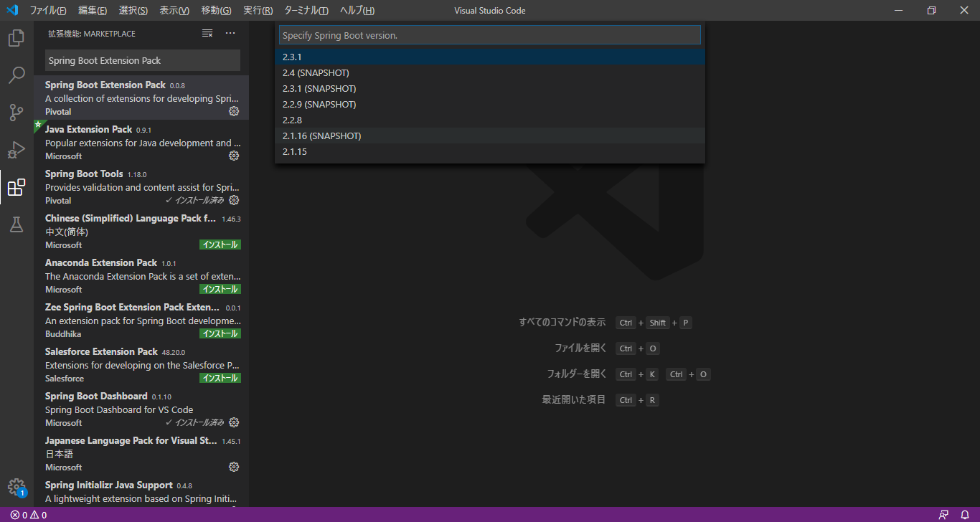Focus the Specify Spring Boot version input
The image size is (980, 522).
tap(490, 35)
